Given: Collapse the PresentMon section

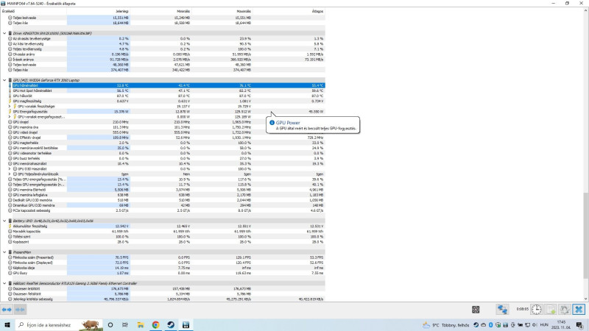Looking at the screenshot, I should (x=4, y=252).
